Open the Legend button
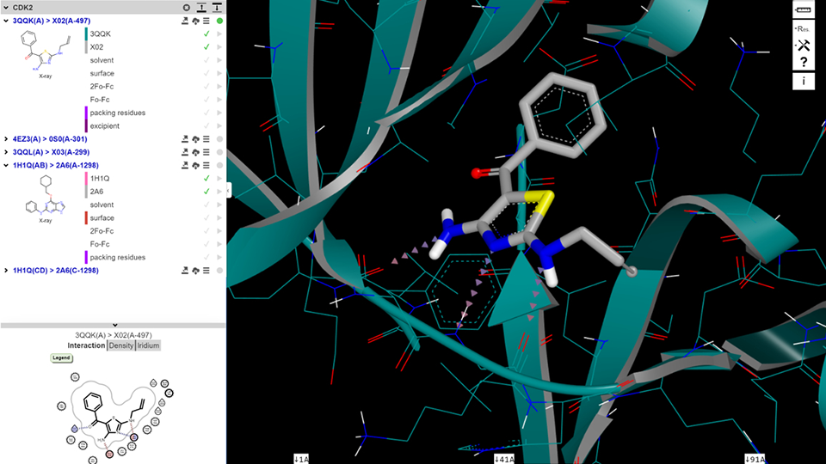 [x=61, y=357]
